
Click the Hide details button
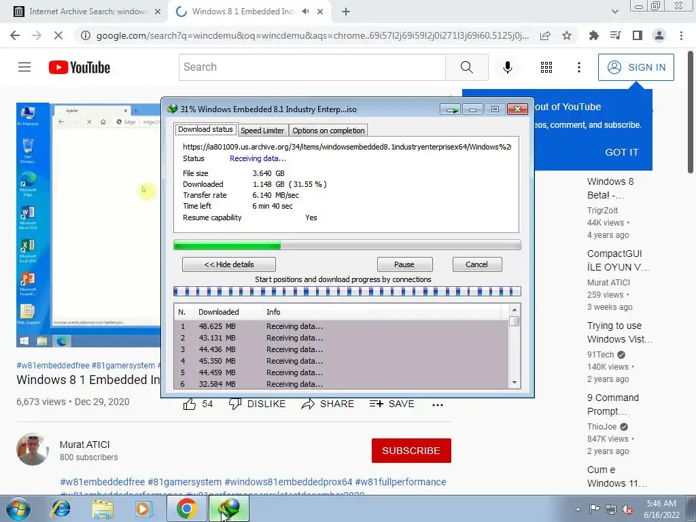pyautogui.click(x=229, y=264)
